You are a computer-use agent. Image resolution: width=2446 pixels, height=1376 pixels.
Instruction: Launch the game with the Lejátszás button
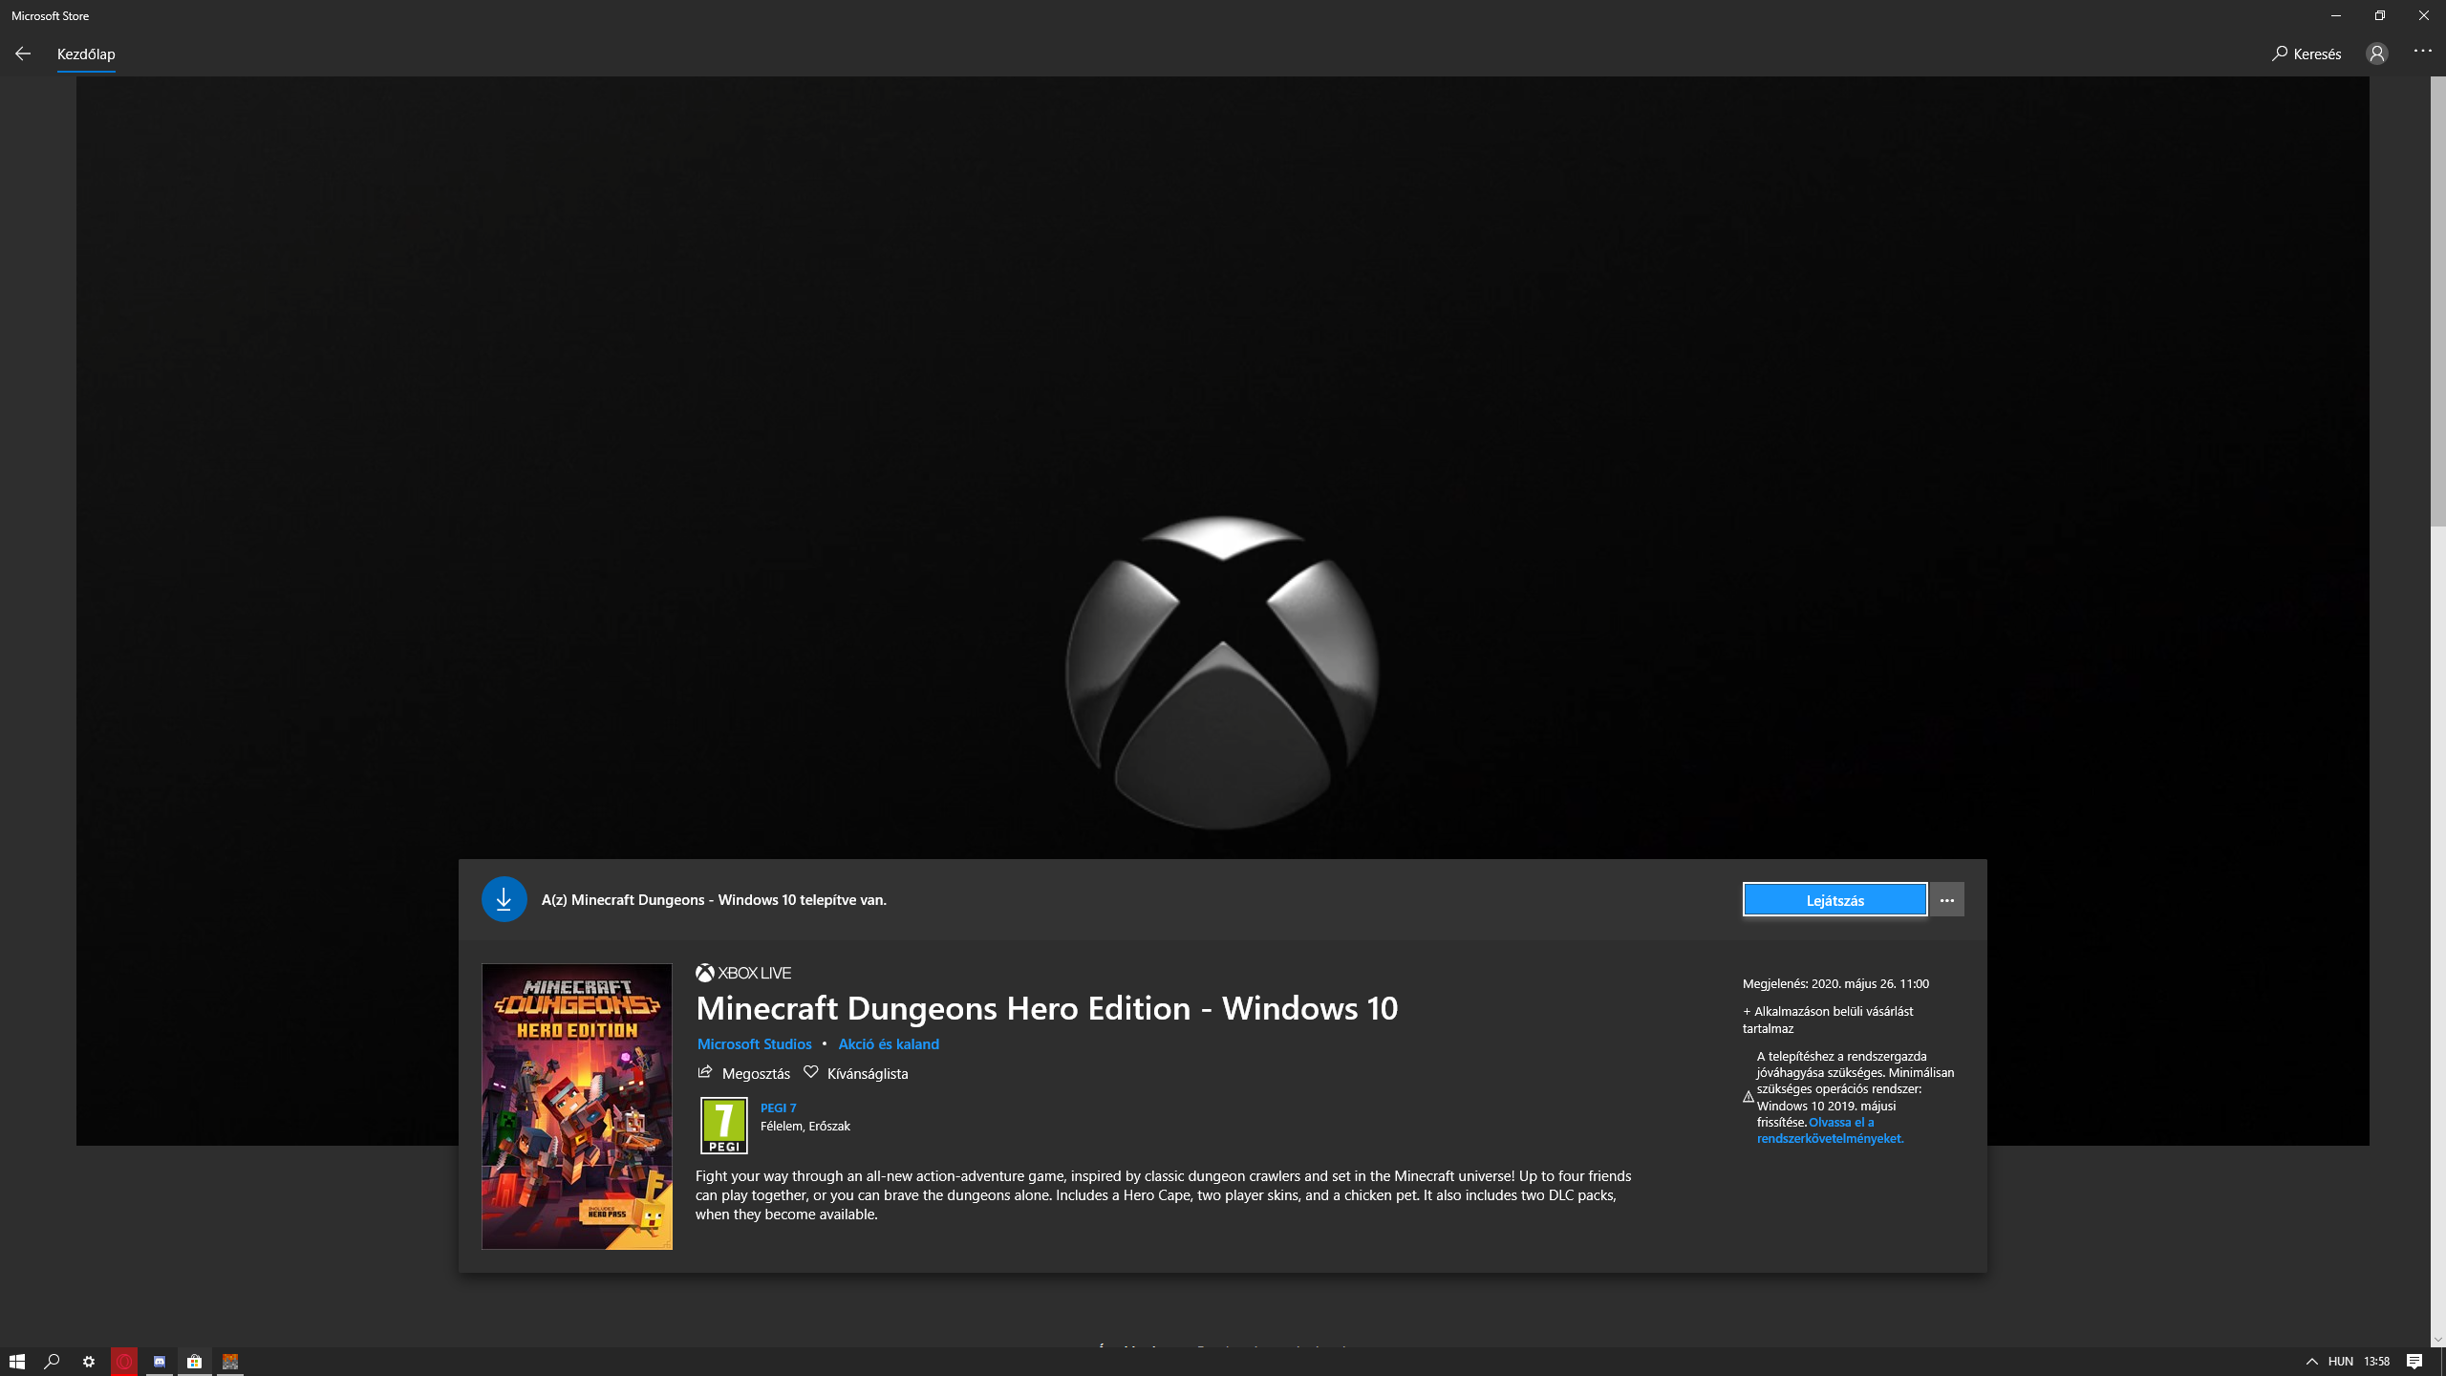[x=1834, y=900]
